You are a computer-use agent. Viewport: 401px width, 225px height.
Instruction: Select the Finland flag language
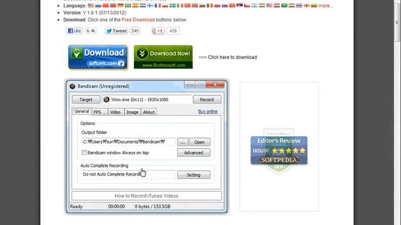(x=150, y=6)
